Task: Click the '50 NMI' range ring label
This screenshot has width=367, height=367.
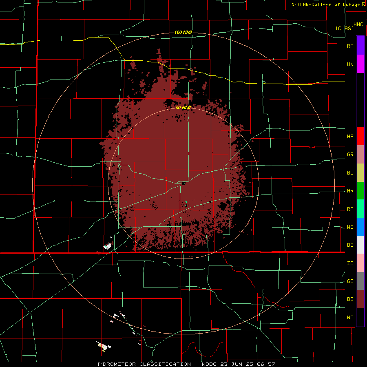Action: 183,108
